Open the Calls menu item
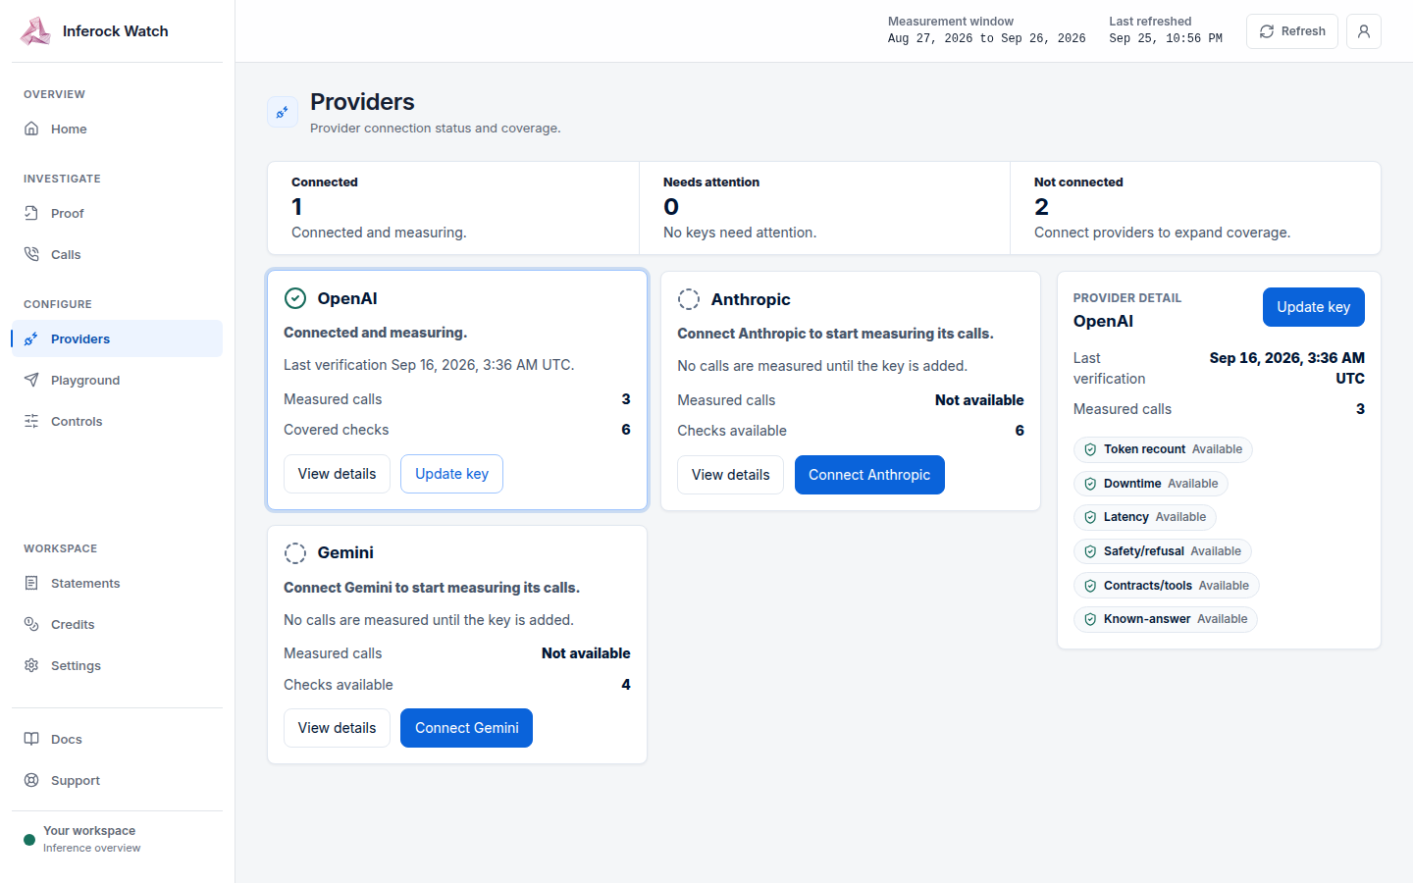 pyautogui.click(x=117, y=254)
